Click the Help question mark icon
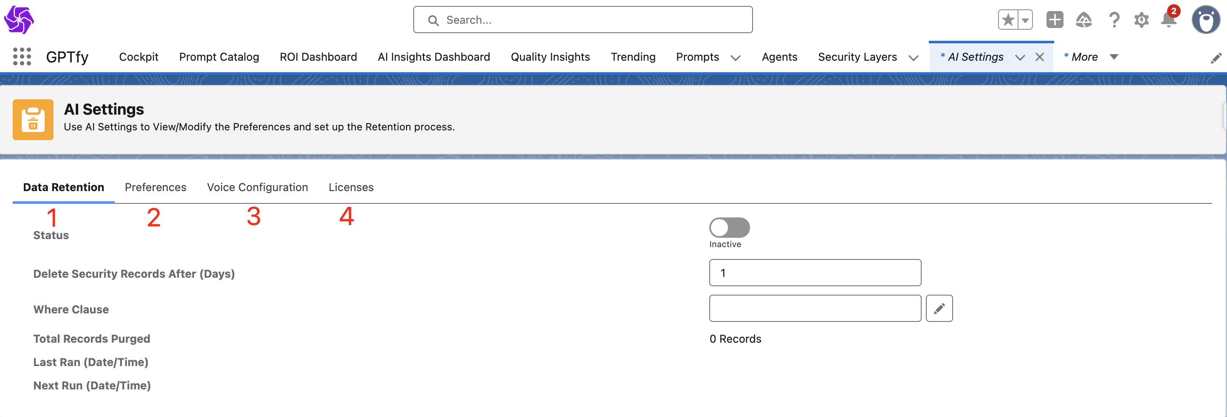This screenshot has height=417, width=1227. click(1114, 20)
